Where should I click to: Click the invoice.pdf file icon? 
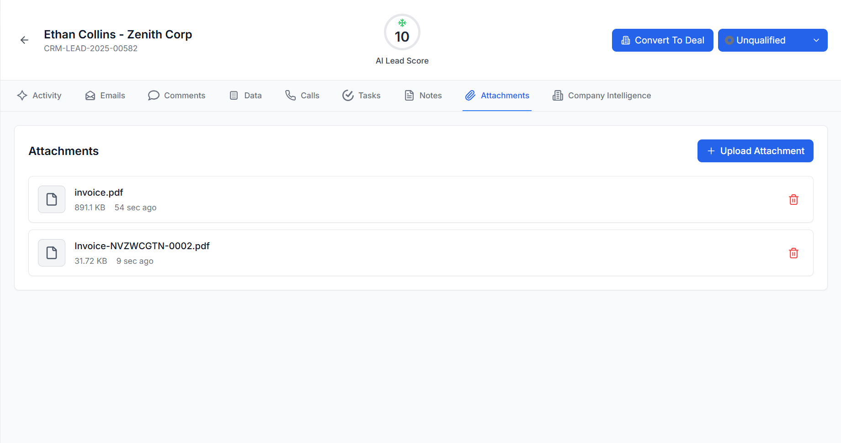click(52, 199)
